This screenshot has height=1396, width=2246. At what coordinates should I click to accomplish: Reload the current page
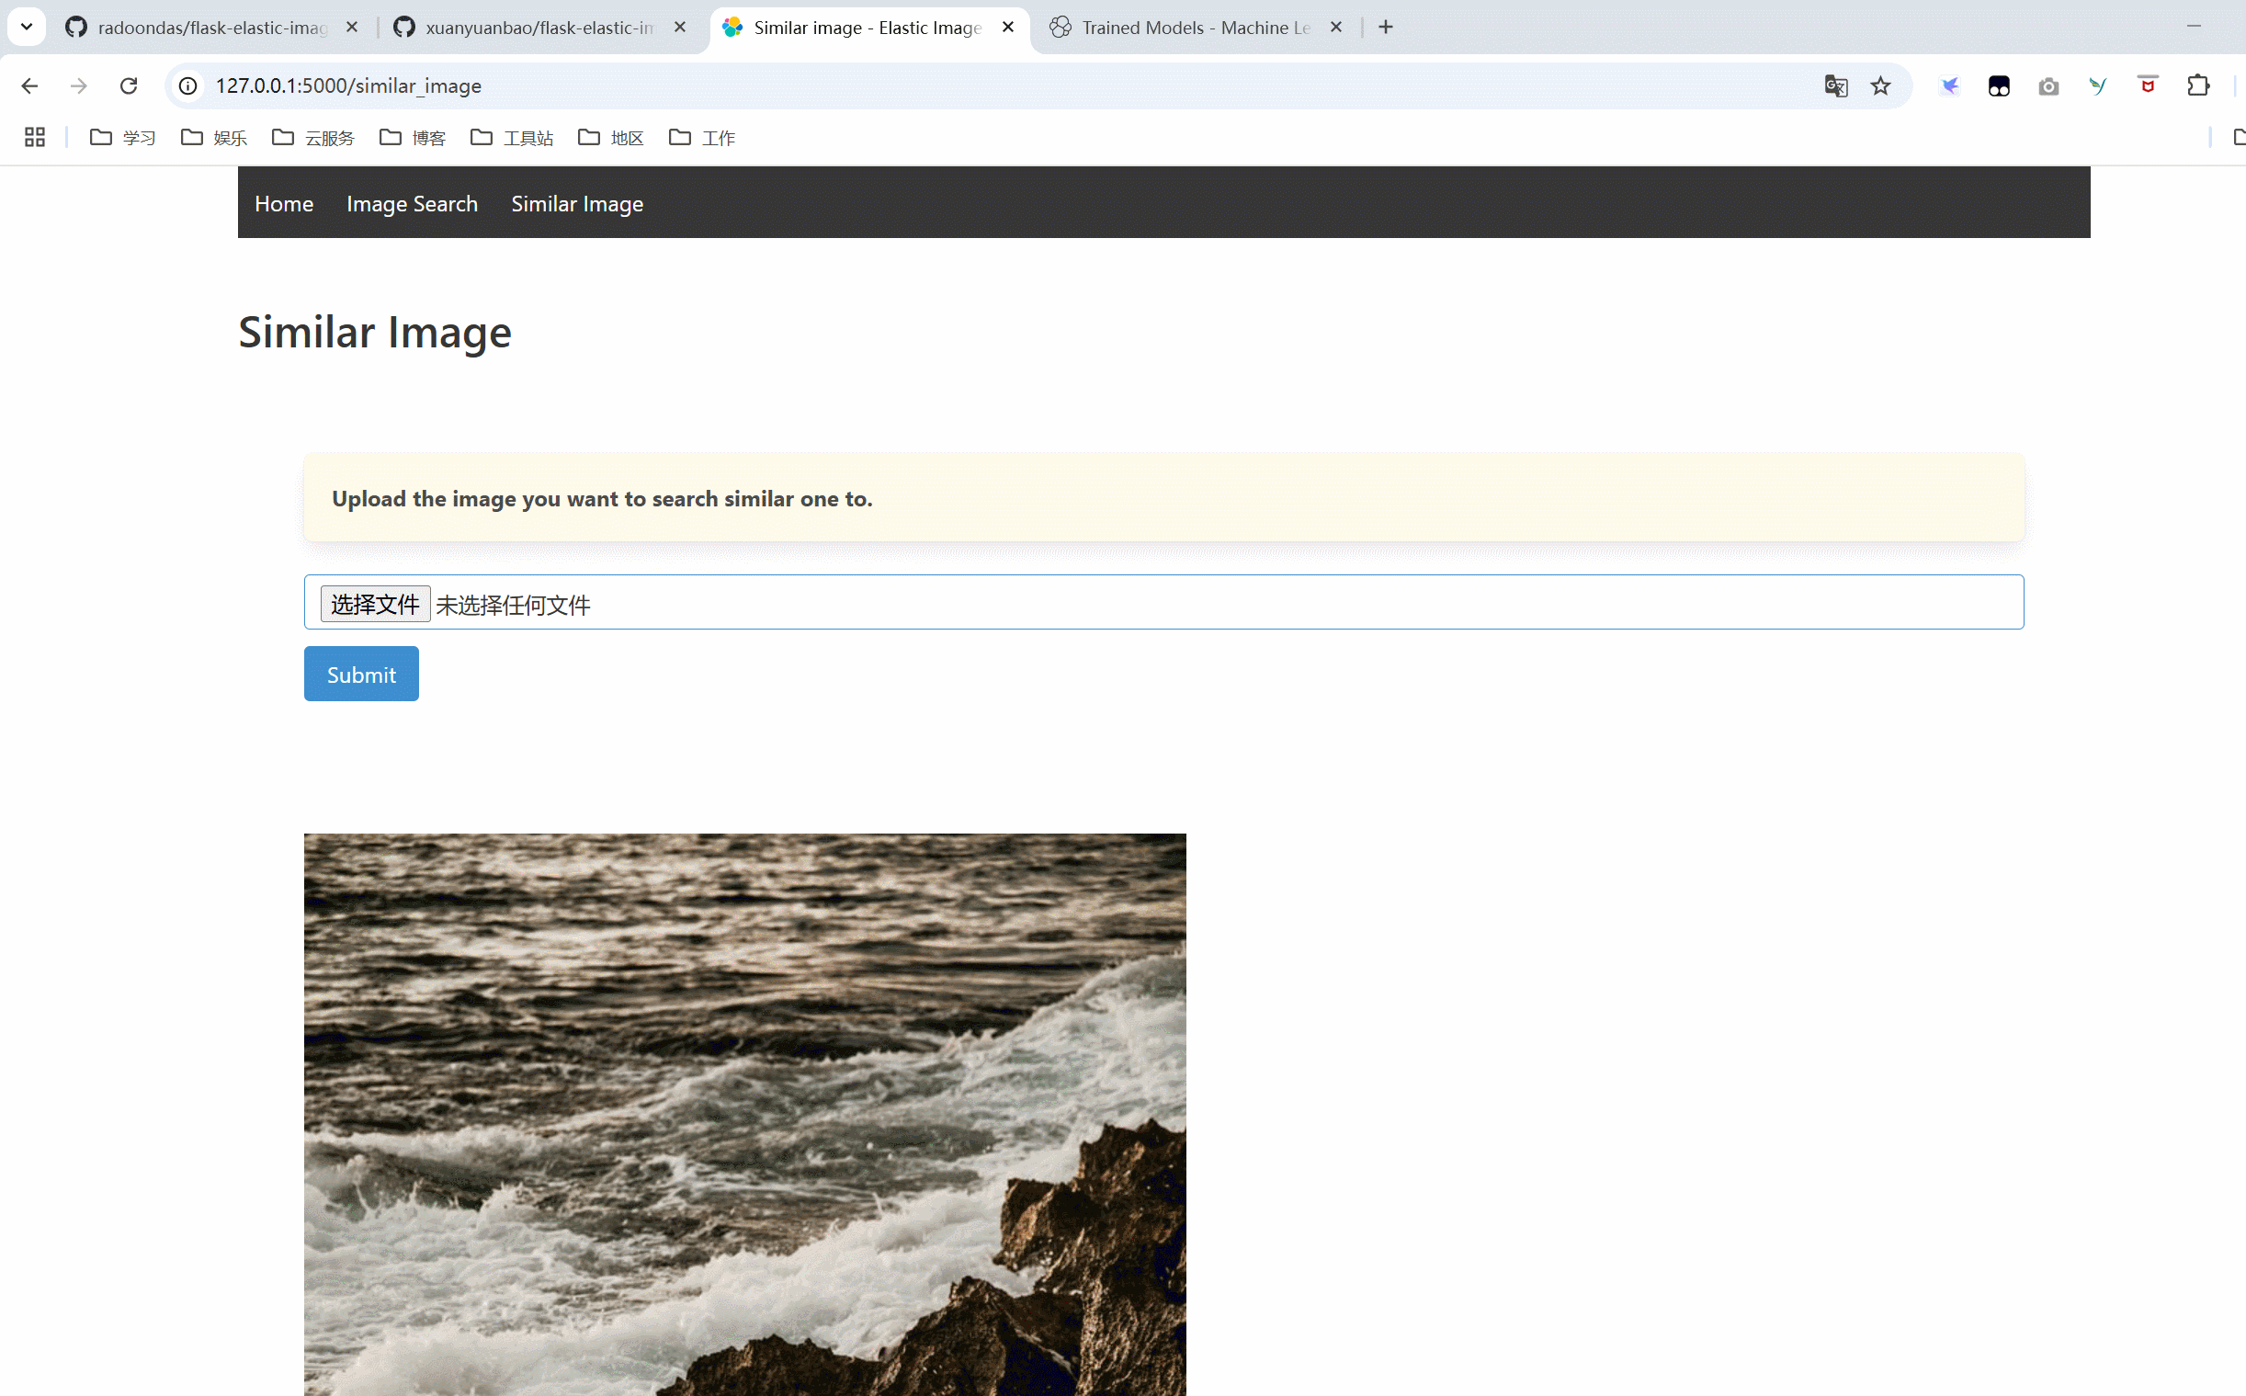coord(129,85)
